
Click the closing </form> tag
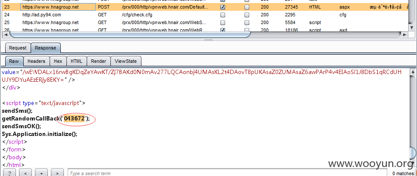coord(13,149)
